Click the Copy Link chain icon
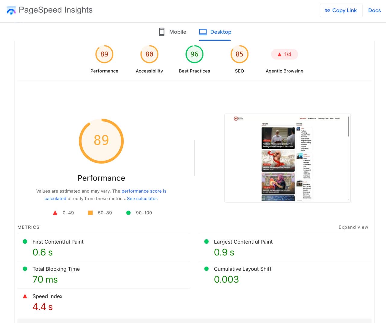This screenshot has width=386, height=323. [327, 11]
